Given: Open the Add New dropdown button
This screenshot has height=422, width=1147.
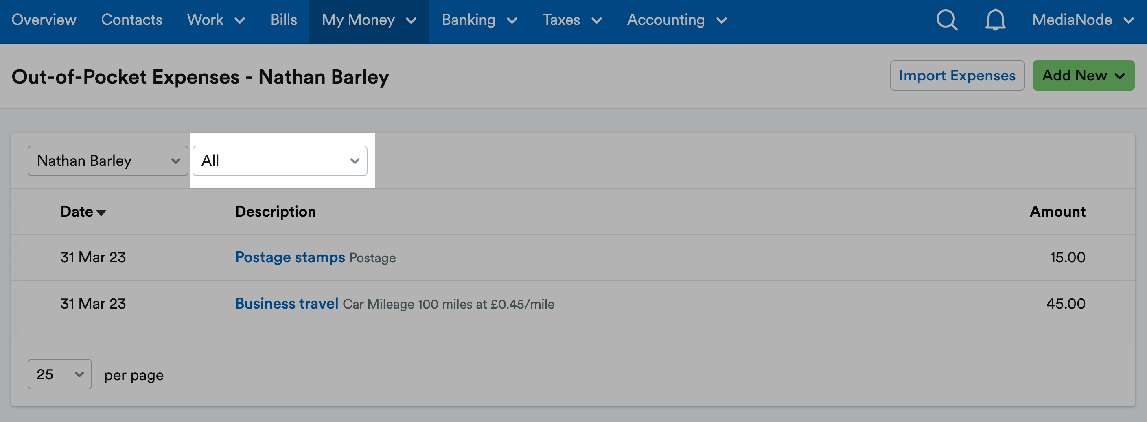Looking at the screenshot, I should pyautogui.click(x=1083, y=75).
